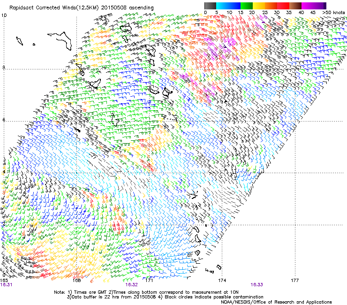Click the "20150508 ascending" date in title
The height and width of the screenshot is (305, 347).
[x=128, y=8]
